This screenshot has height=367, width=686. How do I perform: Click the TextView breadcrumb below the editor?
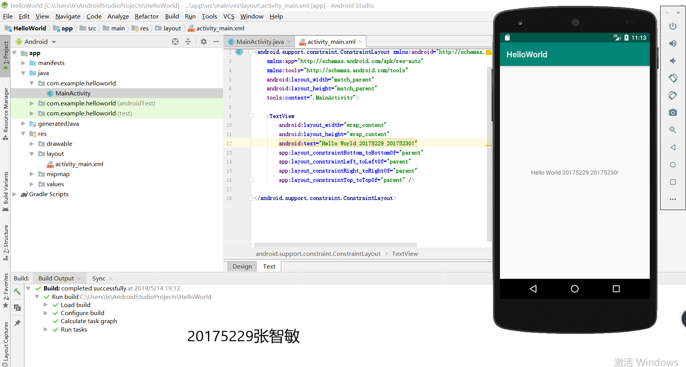405,254
